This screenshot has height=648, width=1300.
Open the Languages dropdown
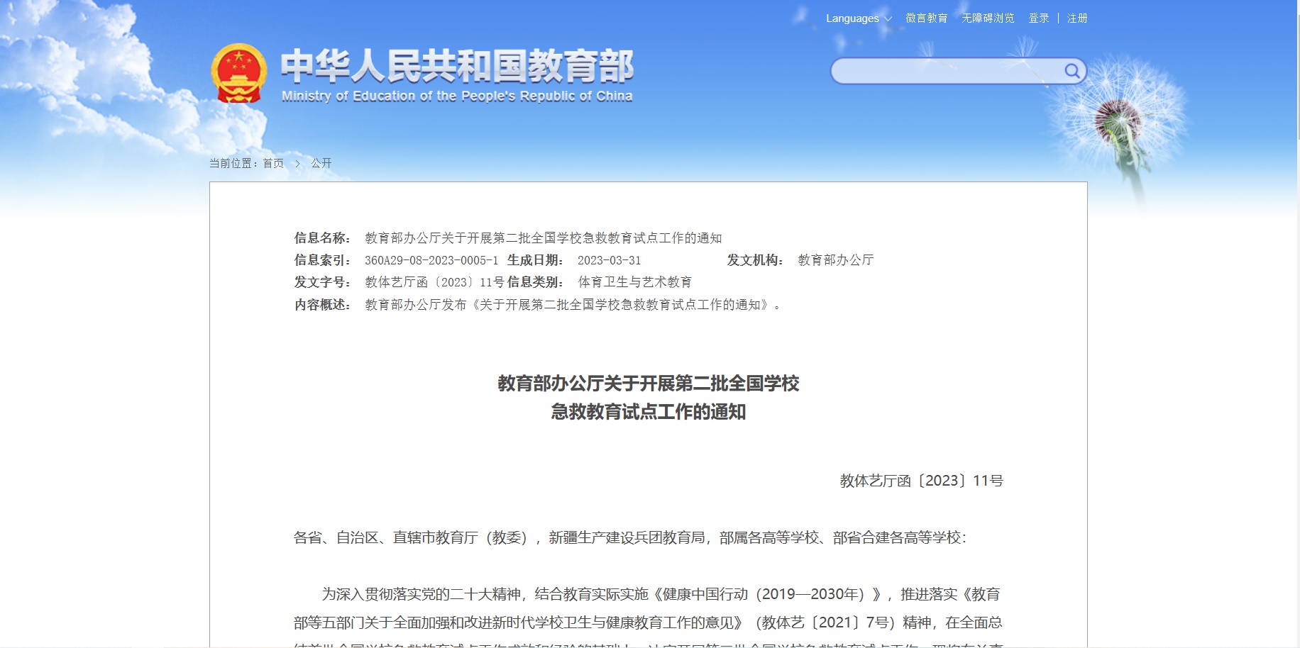point(859,18)
